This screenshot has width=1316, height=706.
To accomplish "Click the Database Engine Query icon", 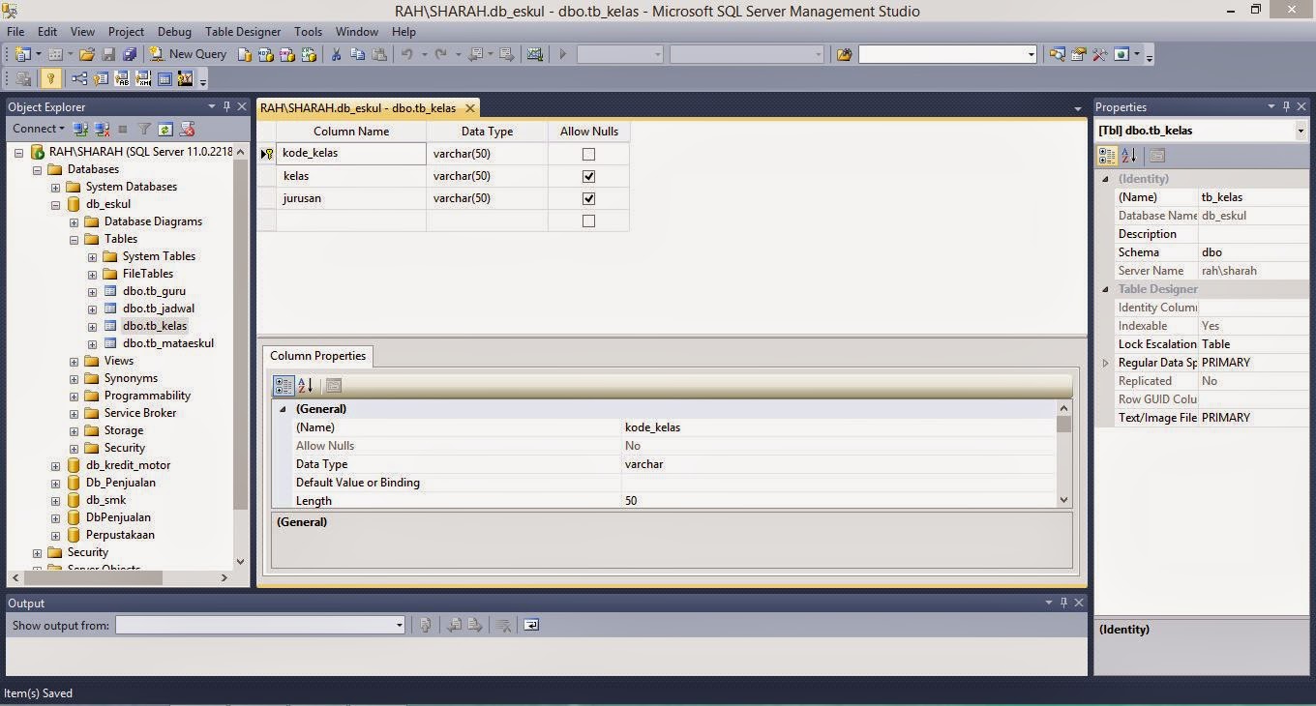I will (245, 54).
